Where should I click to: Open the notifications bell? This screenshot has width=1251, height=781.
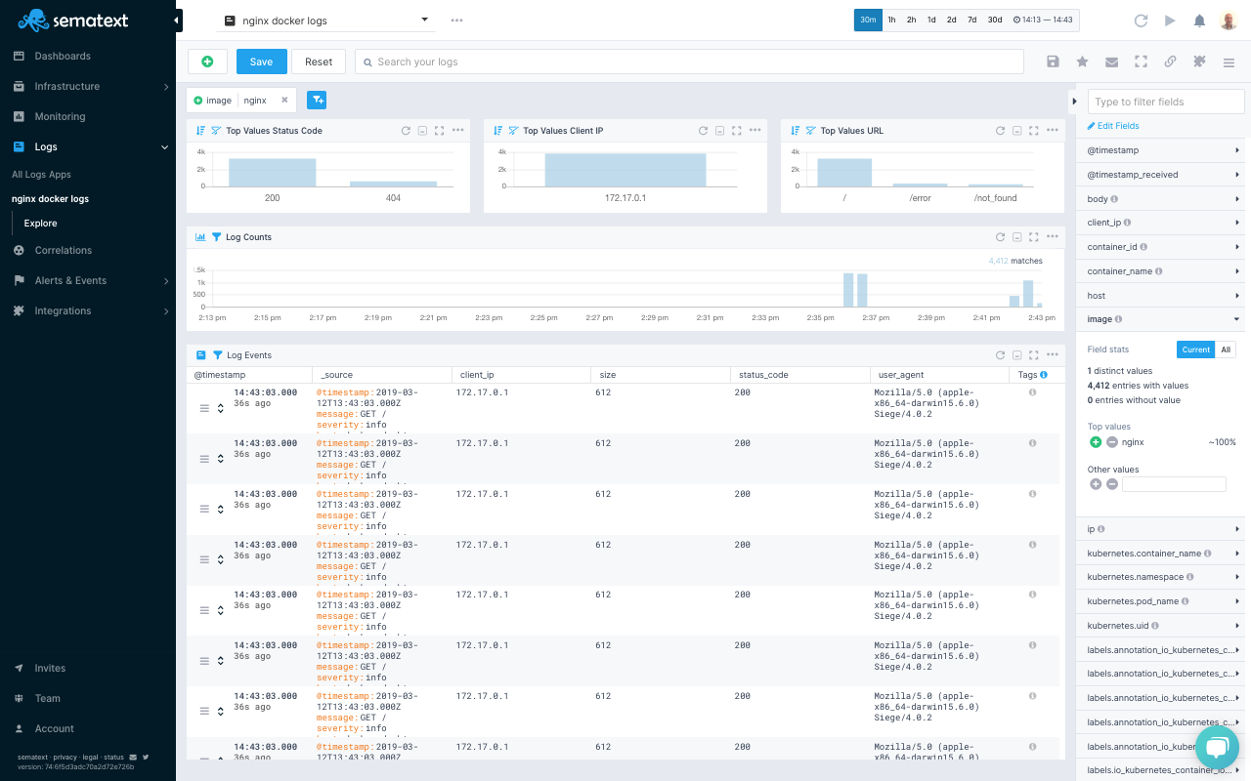pos(1199,21)
